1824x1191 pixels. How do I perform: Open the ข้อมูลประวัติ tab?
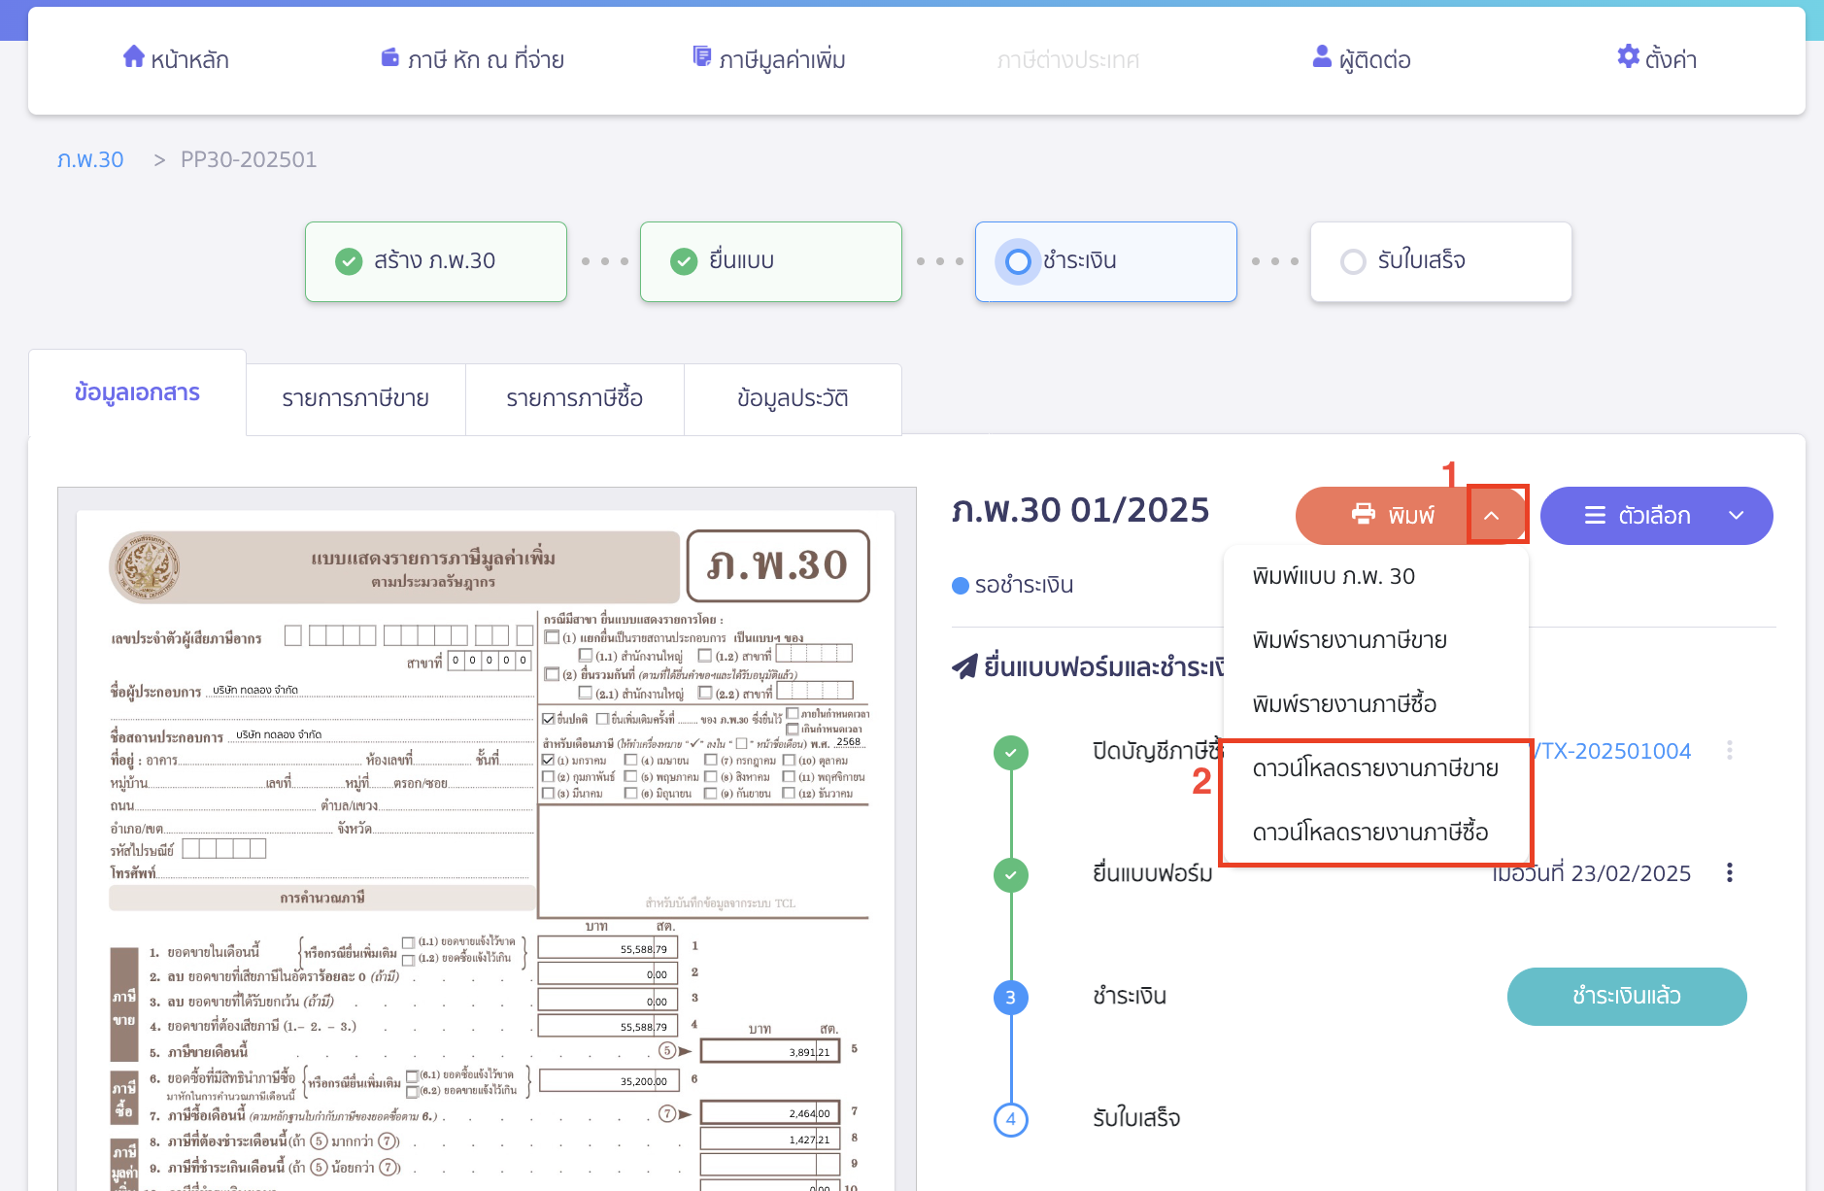point(793,398)
